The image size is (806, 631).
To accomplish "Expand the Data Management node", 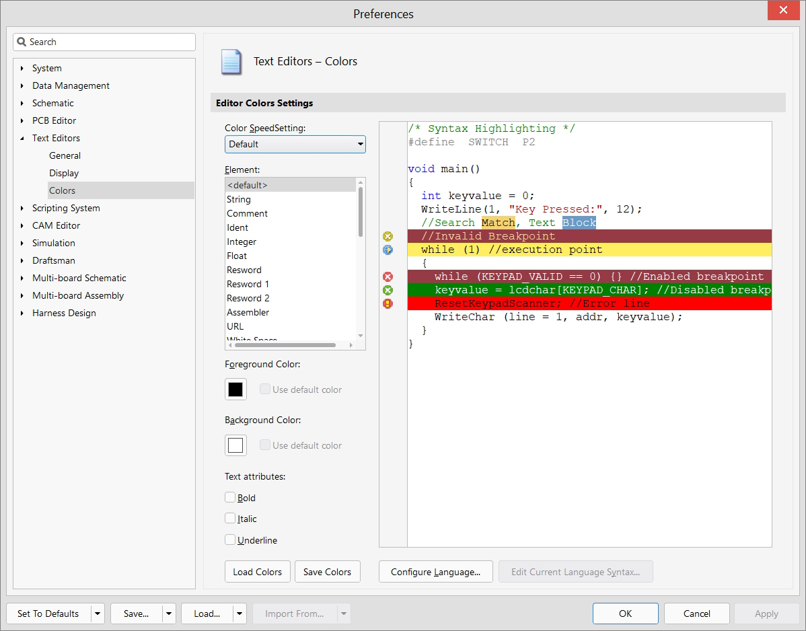I will coord(22,86).
